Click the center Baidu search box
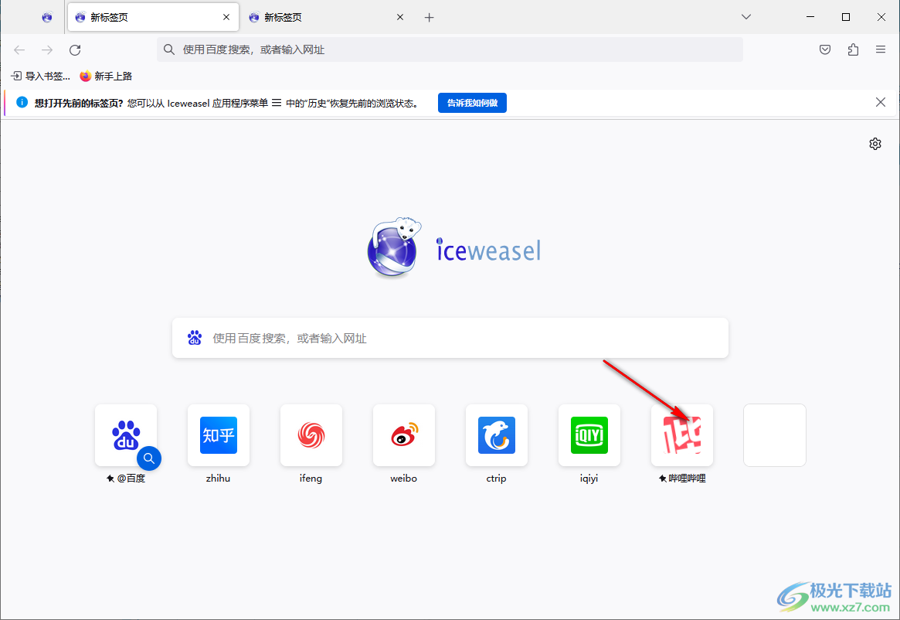The image size is (900, 620). [450, 338]
